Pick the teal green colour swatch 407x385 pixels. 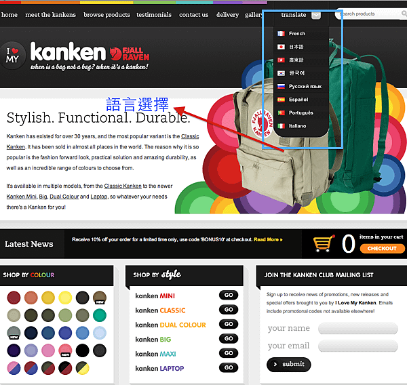pyautogui.click(x=100, y=315)
